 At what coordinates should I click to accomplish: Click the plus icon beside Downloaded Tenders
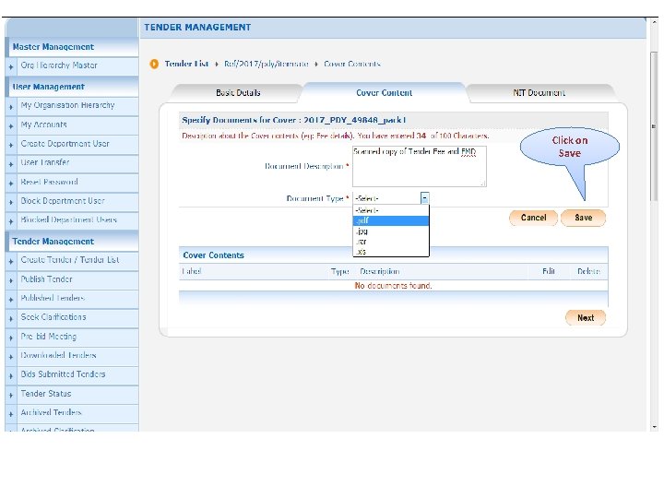click(11, 357)
